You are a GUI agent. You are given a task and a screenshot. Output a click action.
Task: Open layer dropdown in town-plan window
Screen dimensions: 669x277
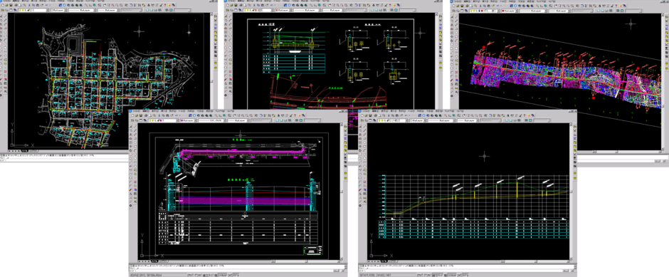(33, 10)
